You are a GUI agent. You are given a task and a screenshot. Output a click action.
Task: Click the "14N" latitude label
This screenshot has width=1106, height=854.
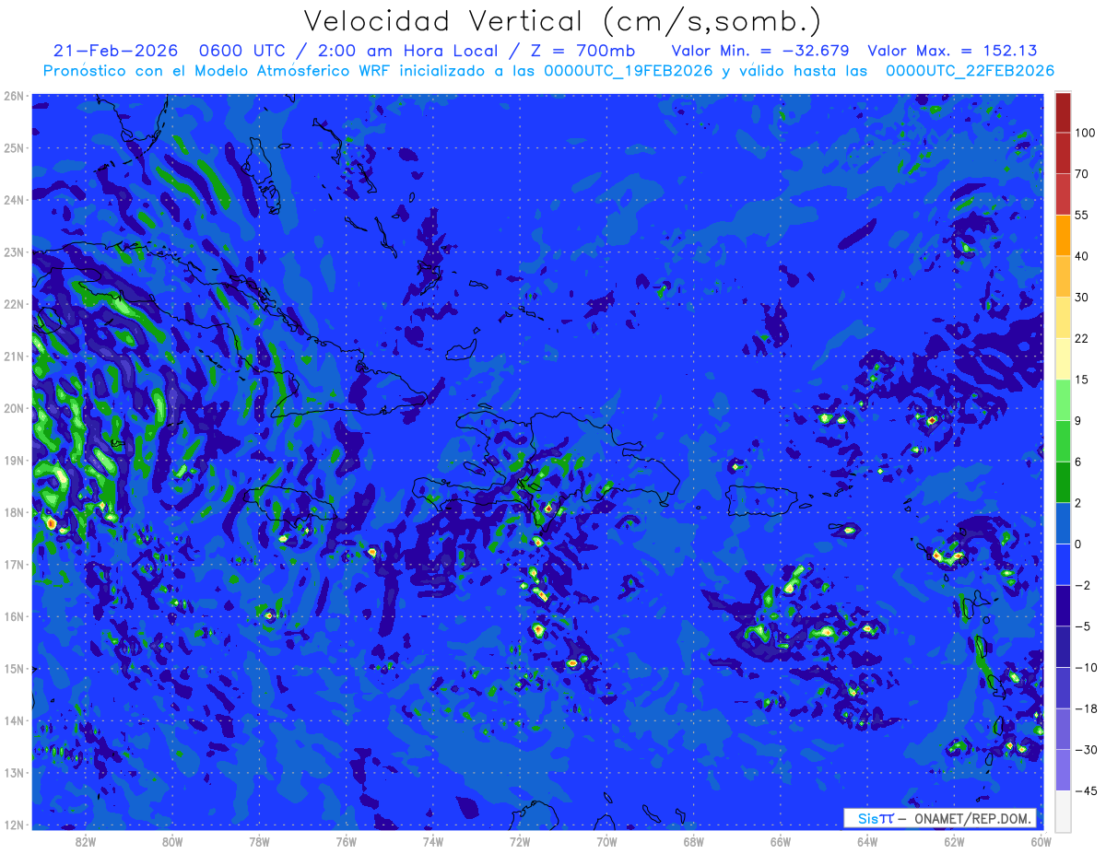click(x=14, y=720)
